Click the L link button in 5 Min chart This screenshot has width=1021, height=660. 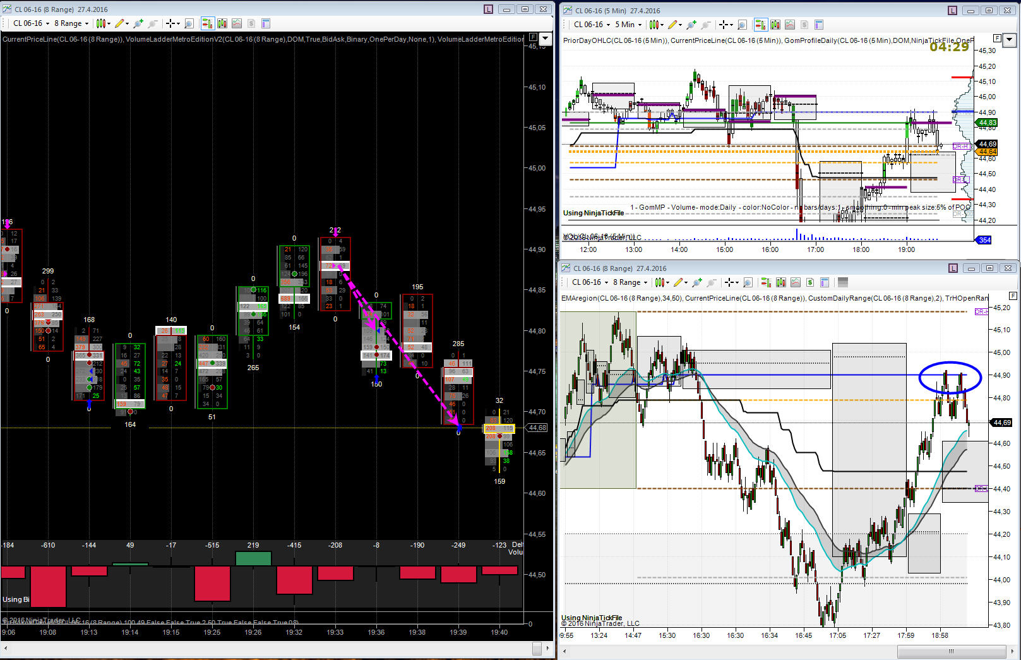click(953, 10)
